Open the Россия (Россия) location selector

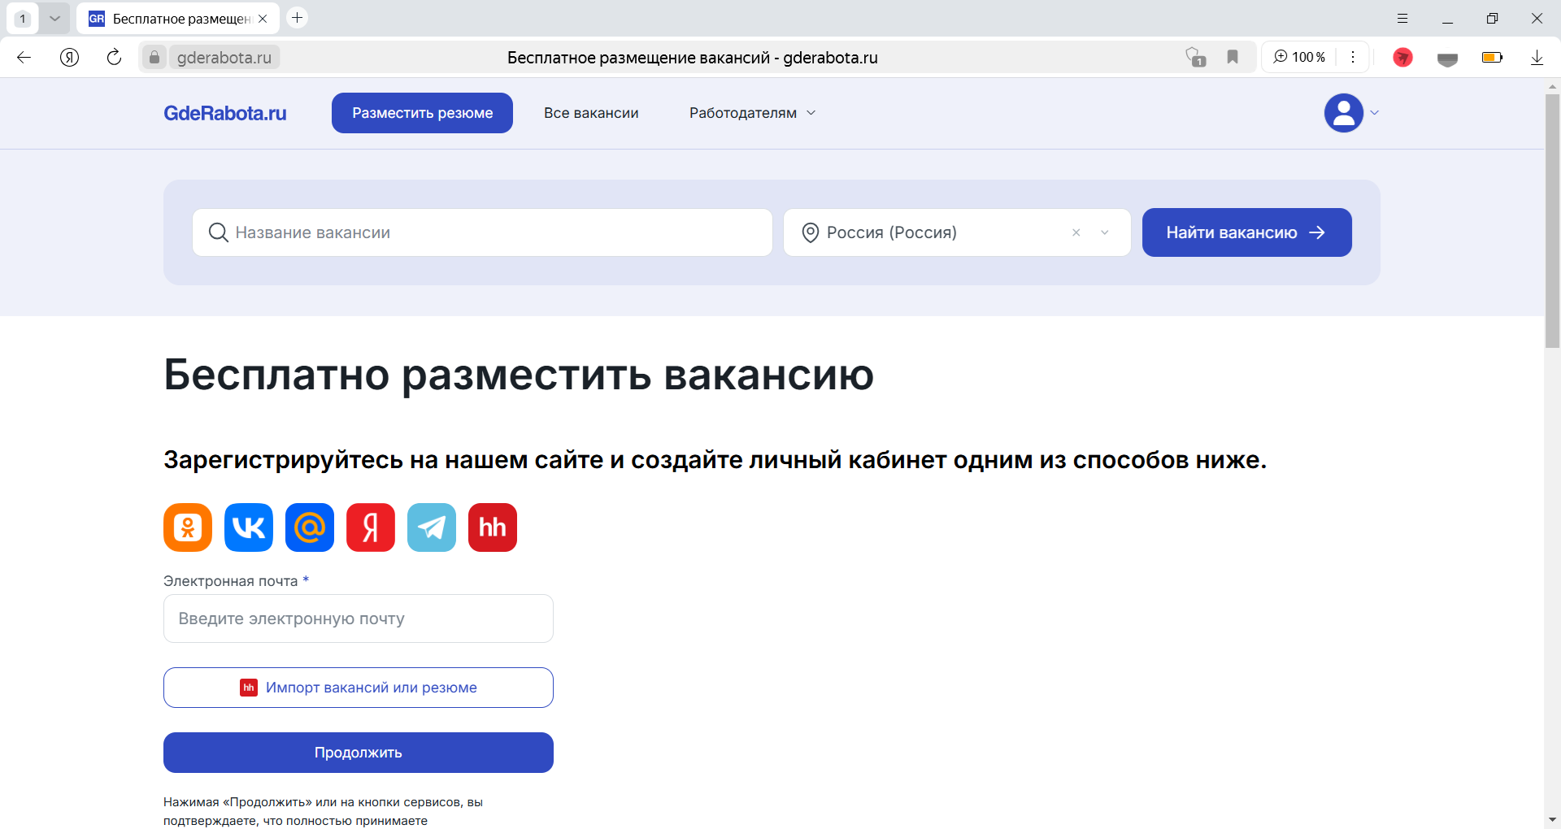tap(957, 232)
